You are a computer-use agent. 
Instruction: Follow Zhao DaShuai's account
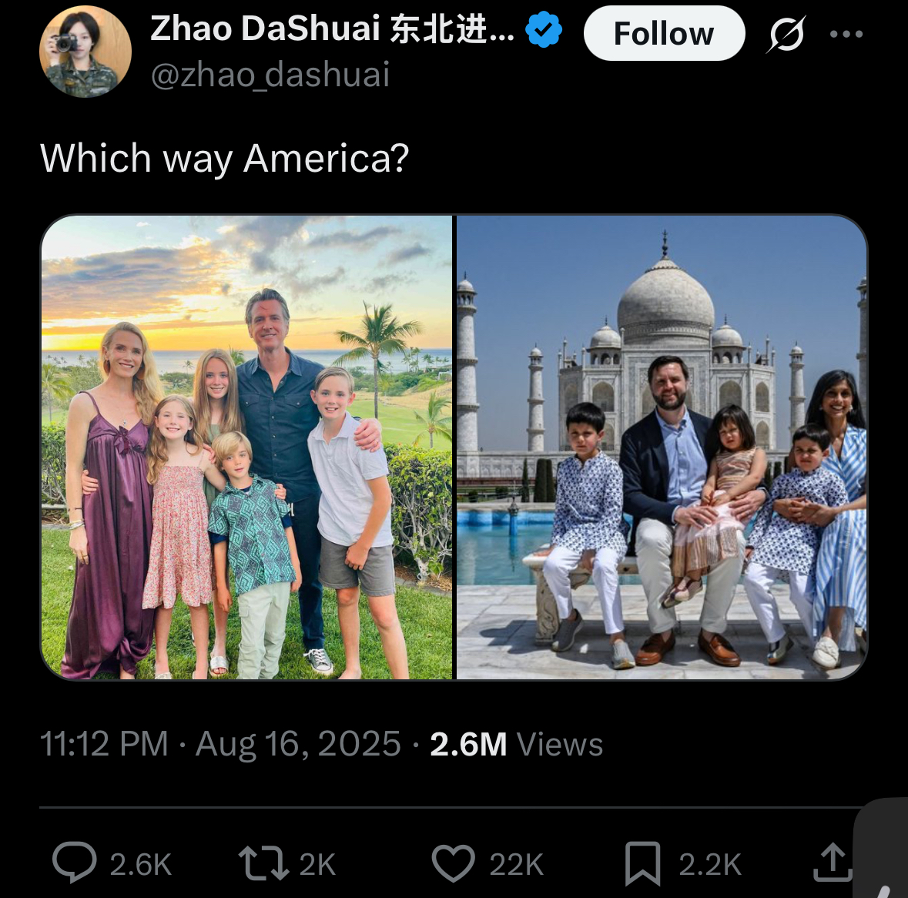coord(664,34)
